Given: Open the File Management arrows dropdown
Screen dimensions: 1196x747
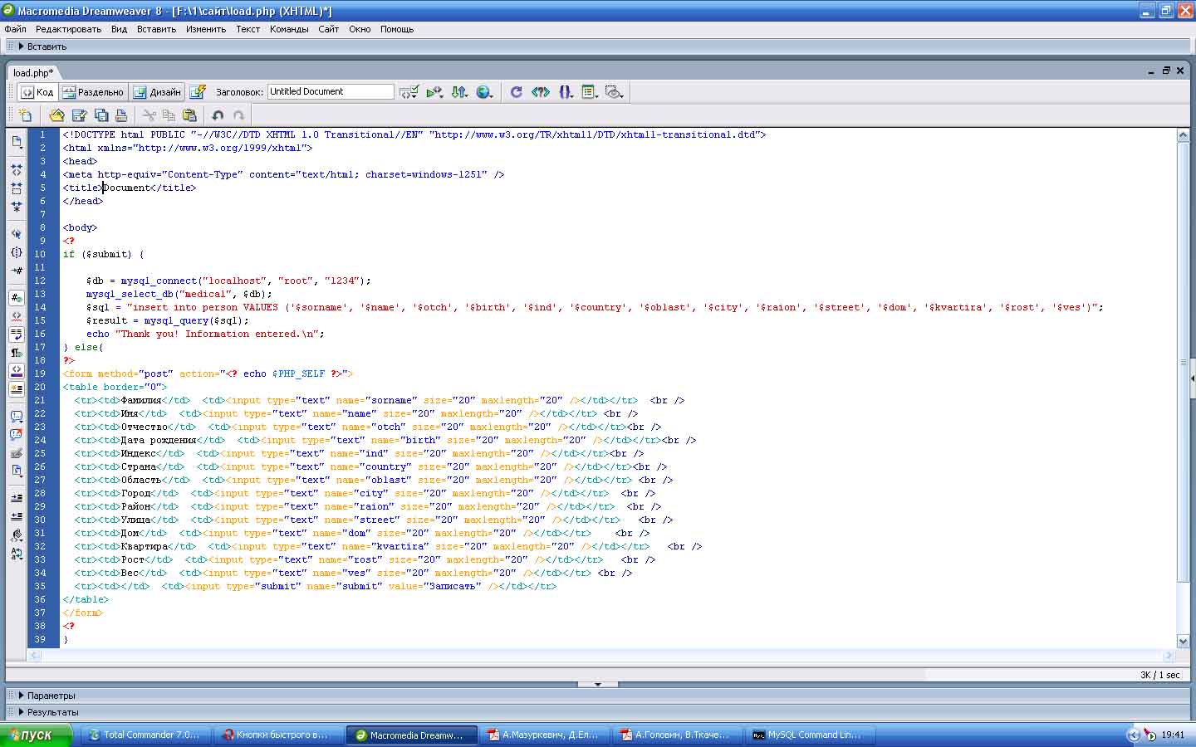Looking at the screenshot, I should [459, 92].
